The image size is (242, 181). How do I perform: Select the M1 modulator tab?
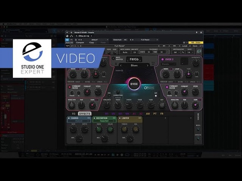pyautogui.click(x=106, y=114)
